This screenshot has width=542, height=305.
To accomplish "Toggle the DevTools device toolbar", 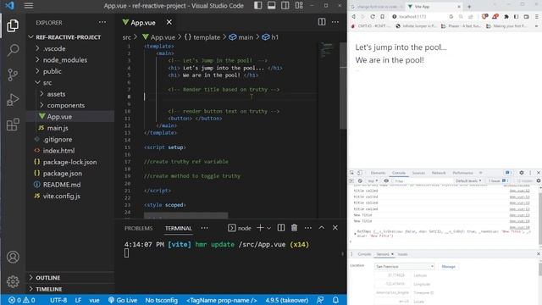I will coord(359,173).
